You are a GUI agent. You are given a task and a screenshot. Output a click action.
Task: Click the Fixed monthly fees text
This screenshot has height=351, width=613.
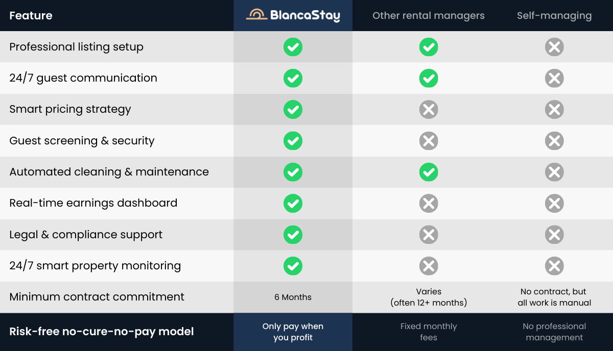[x=429, y=332]
